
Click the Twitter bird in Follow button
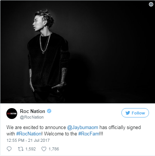click(128, 113)
